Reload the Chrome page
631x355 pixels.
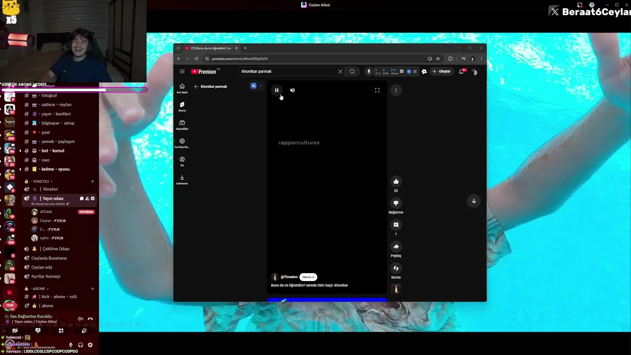click(x=196, y=59)
